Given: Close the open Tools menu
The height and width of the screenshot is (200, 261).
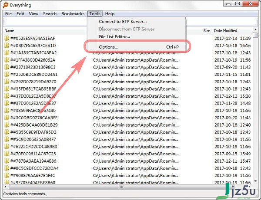Looking at the screenshot, I should tap(95, 13).
